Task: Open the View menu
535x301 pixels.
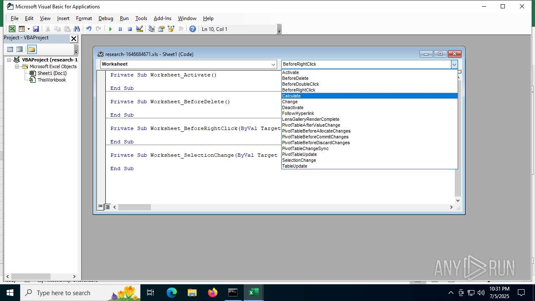Action: tap(45, 18)
